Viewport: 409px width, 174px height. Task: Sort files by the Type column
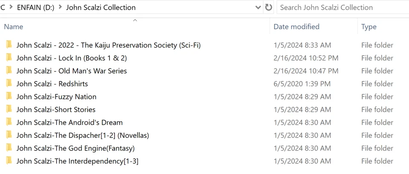pos(369,27)
